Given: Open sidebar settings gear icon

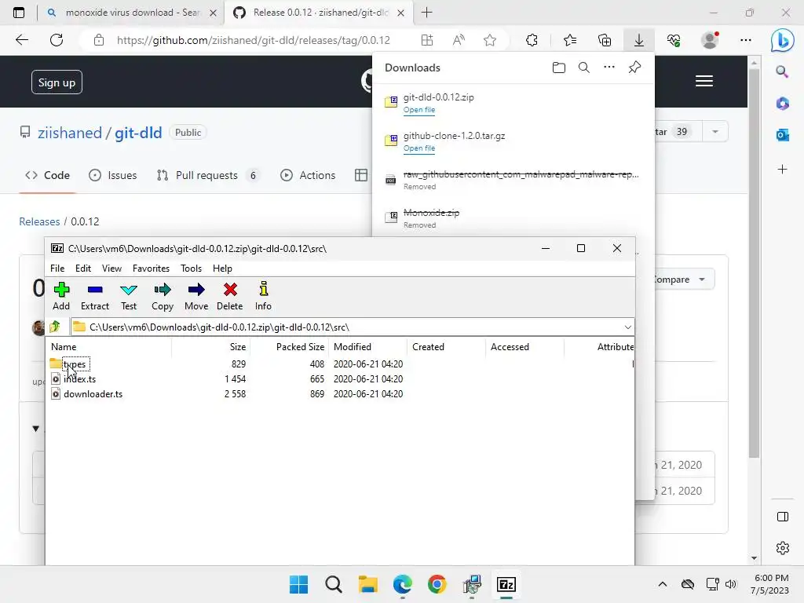Looking at the screenshot, I should [783, 548].
